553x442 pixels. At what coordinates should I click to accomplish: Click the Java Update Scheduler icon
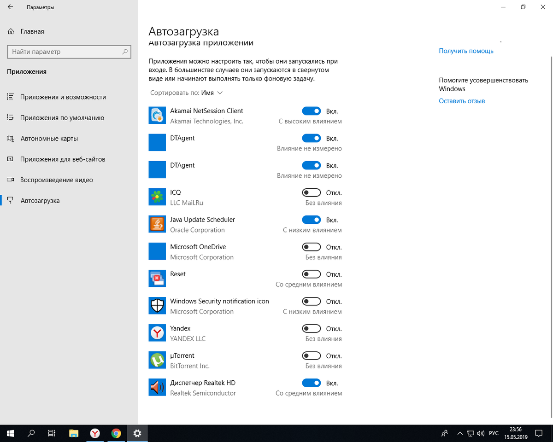pyautogui.click(x=157, y=224)
